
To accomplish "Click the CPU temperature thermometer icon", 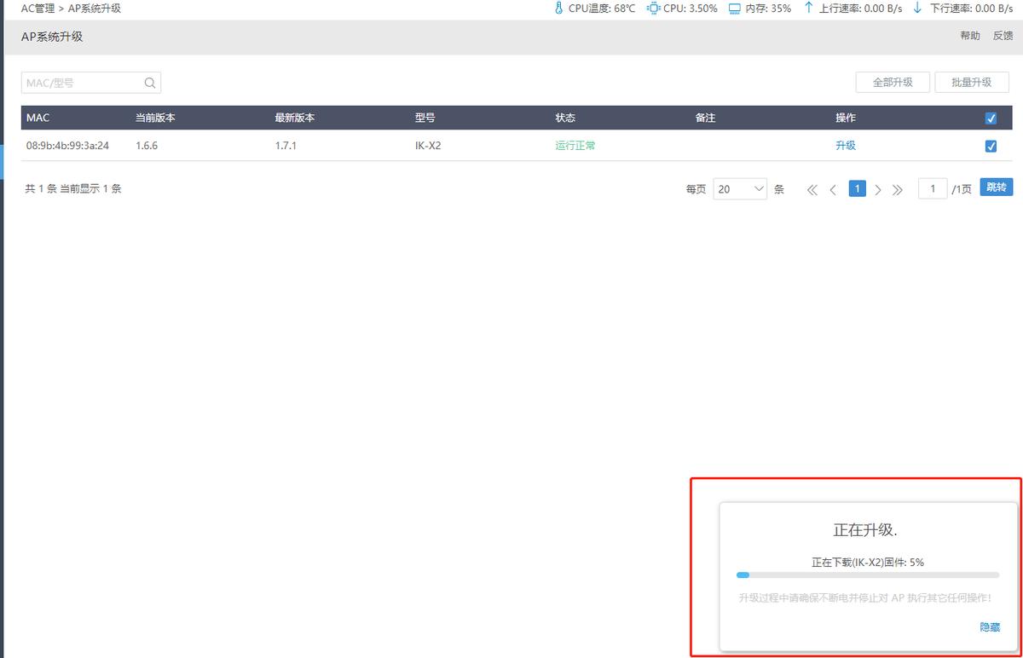I will click(x=558, y=9).
